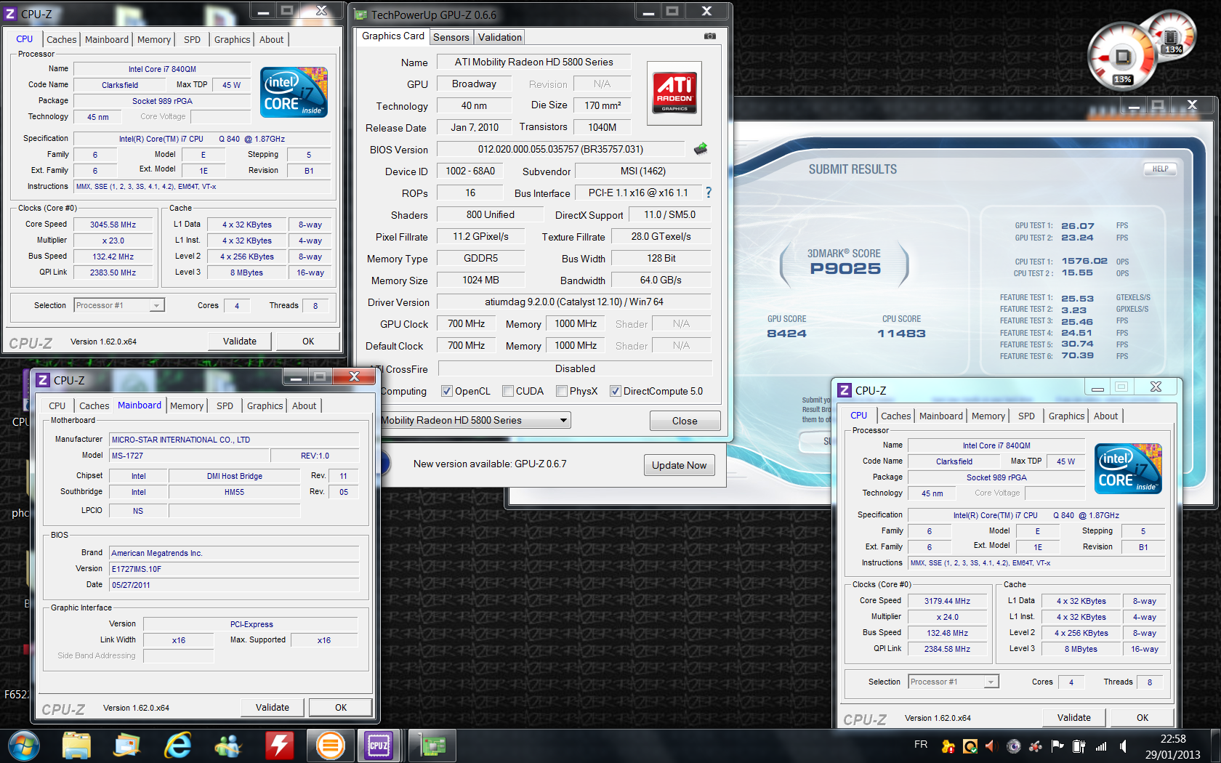This screenshot has width=1221, height=763.
Task: Click Validate in the Mainboard CPU-Z window
Action: tap(273, 707)
